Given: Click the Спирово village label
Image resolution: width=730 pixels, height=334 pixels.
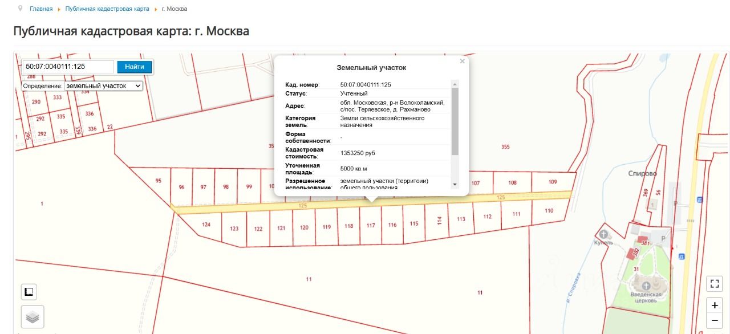Looking at the screenshot, I should point(643,173).
